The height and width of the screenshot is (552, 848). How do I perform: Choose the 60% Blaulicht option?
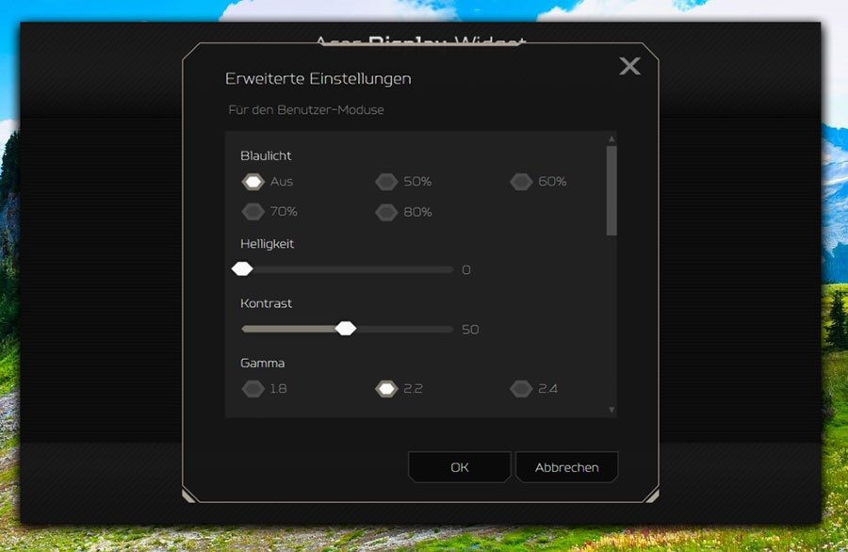click(521, 182)
